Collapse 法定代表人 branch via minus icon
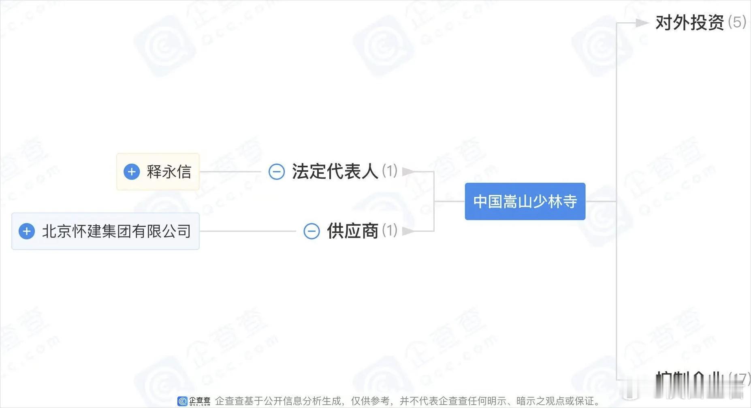 pos(277,172)
